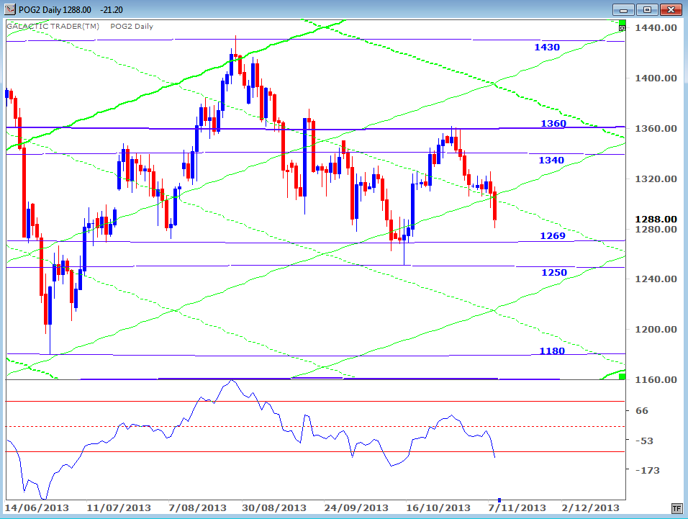Click the chart window icon in title bar
Viewport: 688px width, 519px height.
coord(9,9)
